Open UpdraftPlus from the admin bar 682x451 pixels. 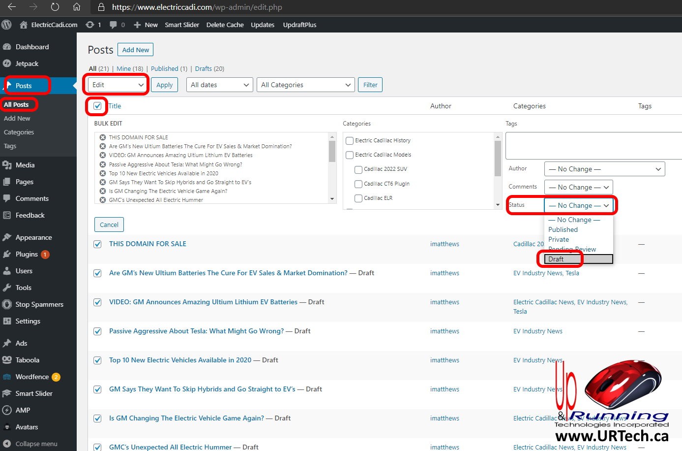point(299,25)
